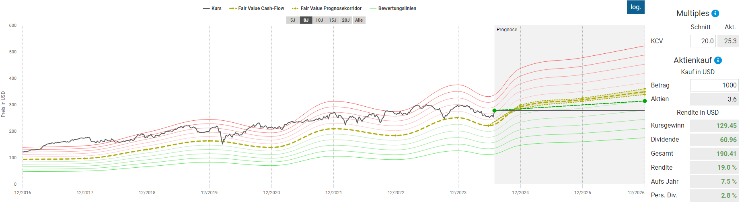
Task: Click the Prognose label in chart
Action: pyautogui.click(x=507, y=30)
